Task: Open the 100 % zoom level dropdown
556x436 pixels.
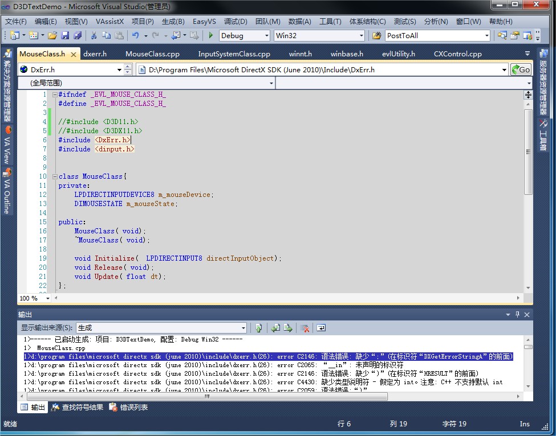Action: point(48,298)
